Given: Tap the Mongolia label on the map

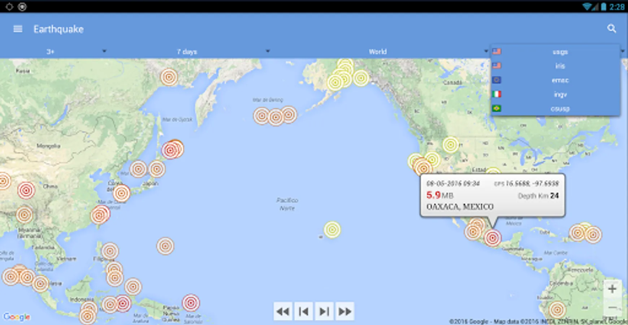Looking at the screenshot, I should 48,146.
